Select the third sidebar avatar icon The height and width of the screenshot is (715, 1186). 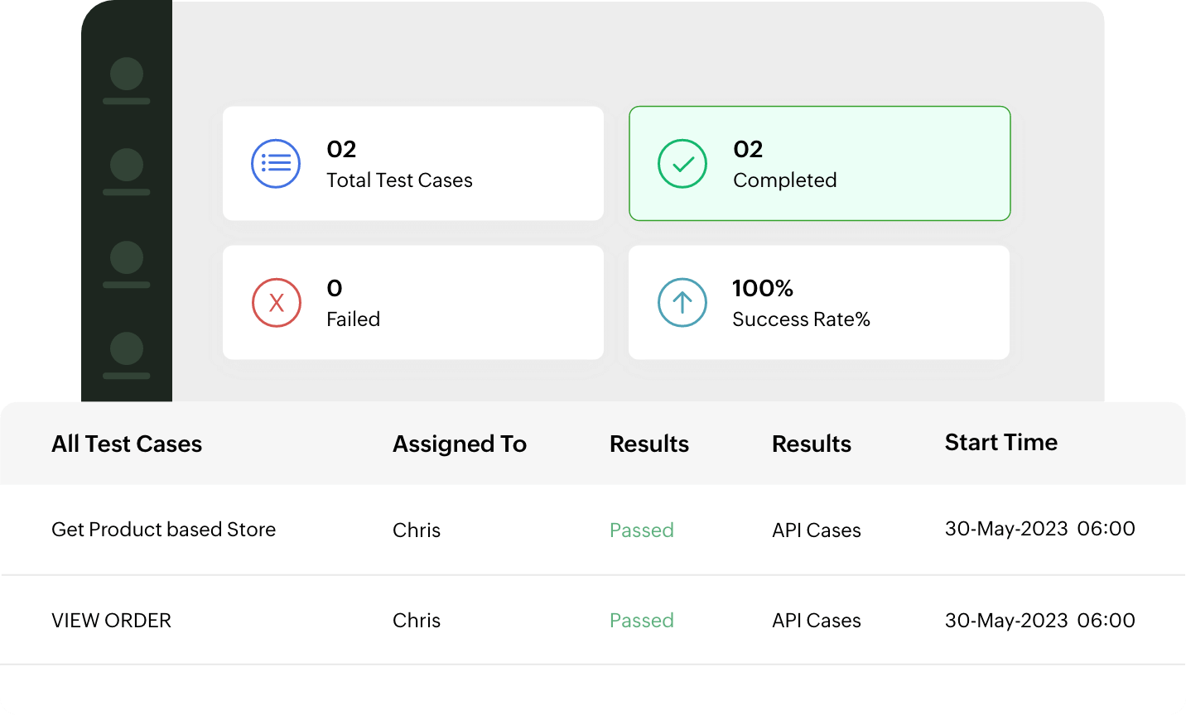(x=127, y=258)
